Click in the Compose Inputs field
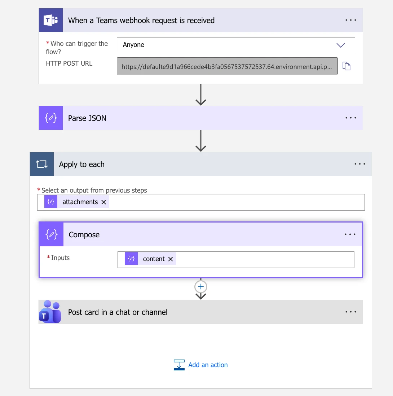This screenshot has width=393, height=396. (x=236, y=260)
